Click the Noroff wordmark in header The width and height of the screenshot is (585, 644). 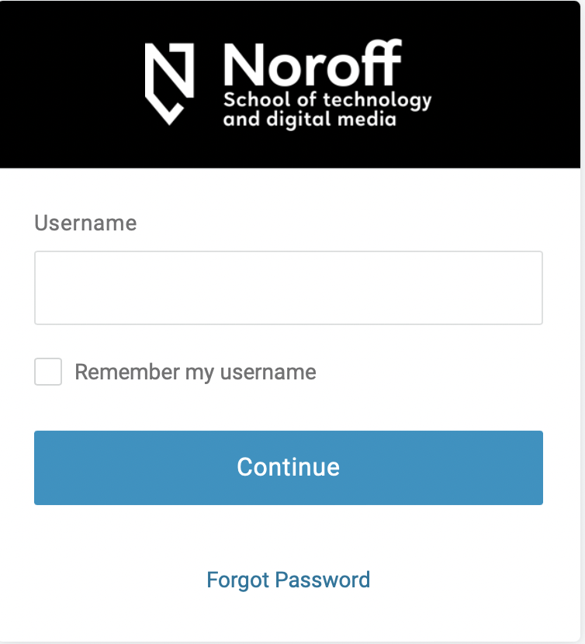[313, 63]
